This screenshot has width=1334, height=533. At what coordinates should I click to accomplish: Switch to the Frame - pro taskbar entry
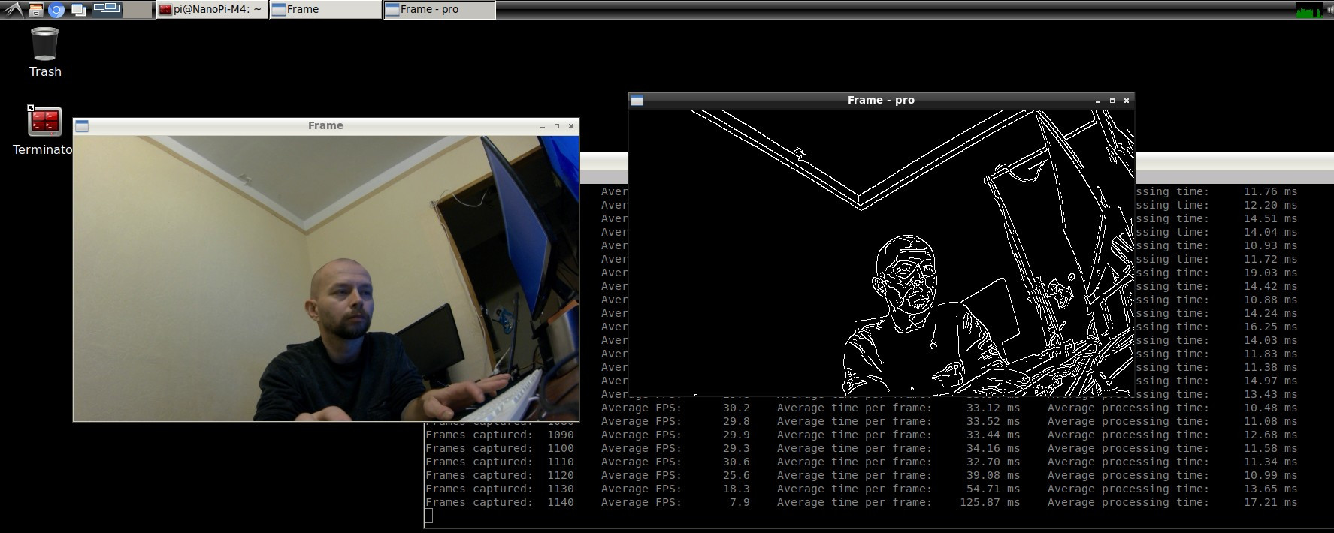[x=439, y=10]
